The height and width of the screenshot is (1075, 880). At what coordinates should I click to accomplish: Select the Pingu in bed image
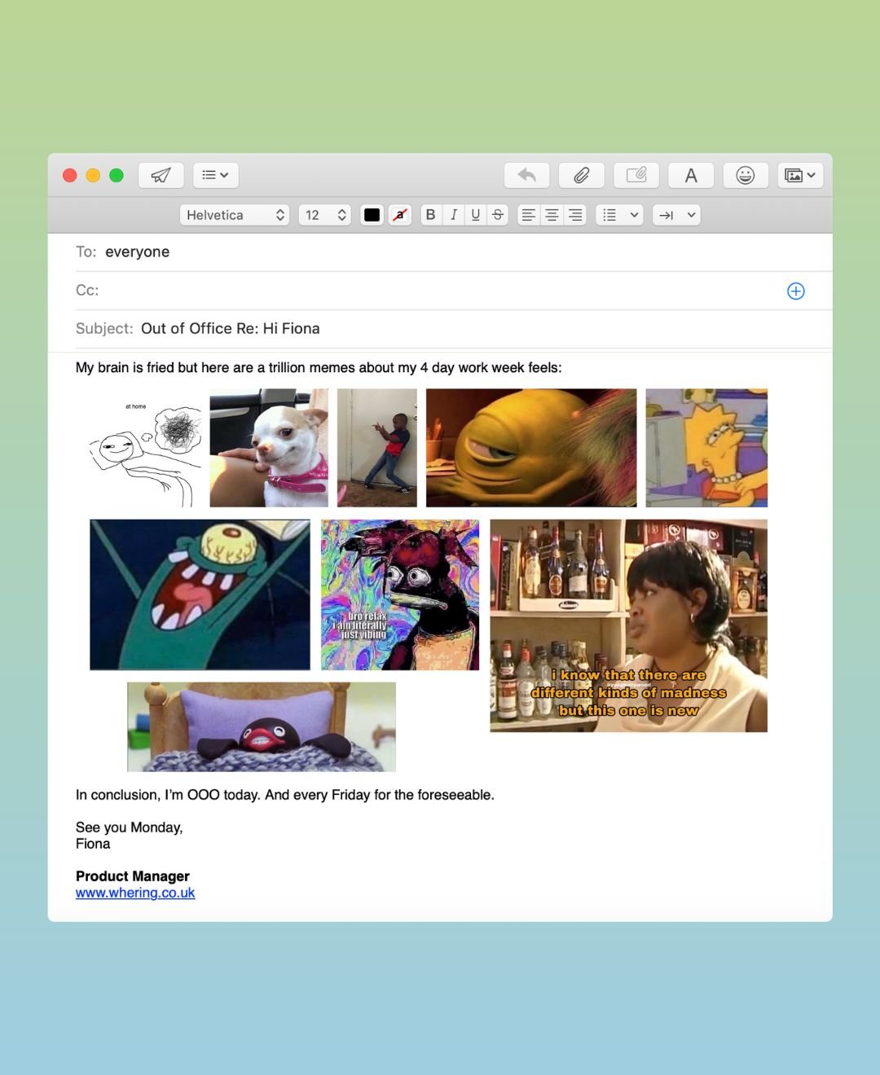262,727
